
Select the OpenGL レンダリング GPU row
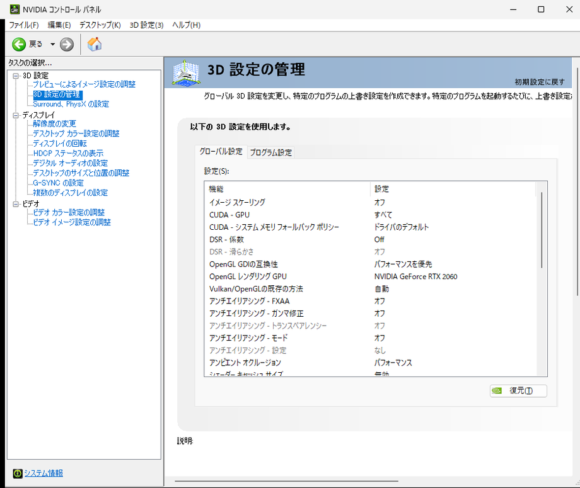[x=370, y=276]
